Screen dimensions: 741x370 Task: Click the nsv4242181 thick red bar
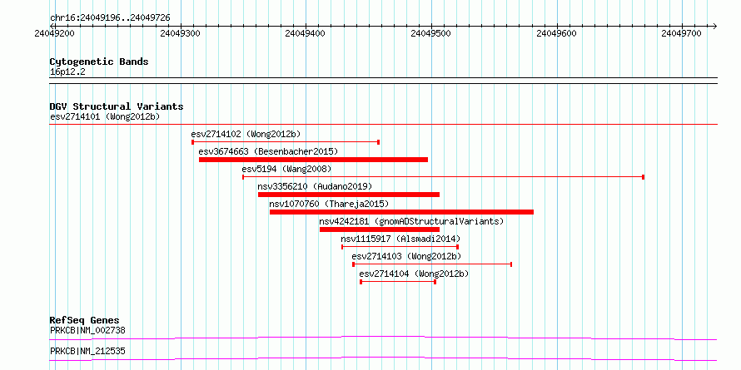click(380, 229)
